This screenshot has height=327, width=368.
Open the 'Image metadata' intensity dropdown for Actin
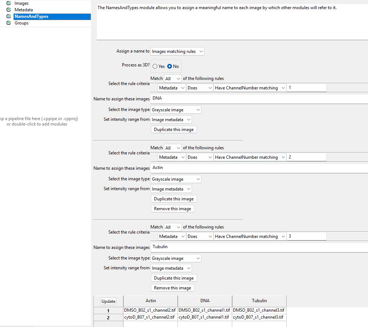click(171, 189)
